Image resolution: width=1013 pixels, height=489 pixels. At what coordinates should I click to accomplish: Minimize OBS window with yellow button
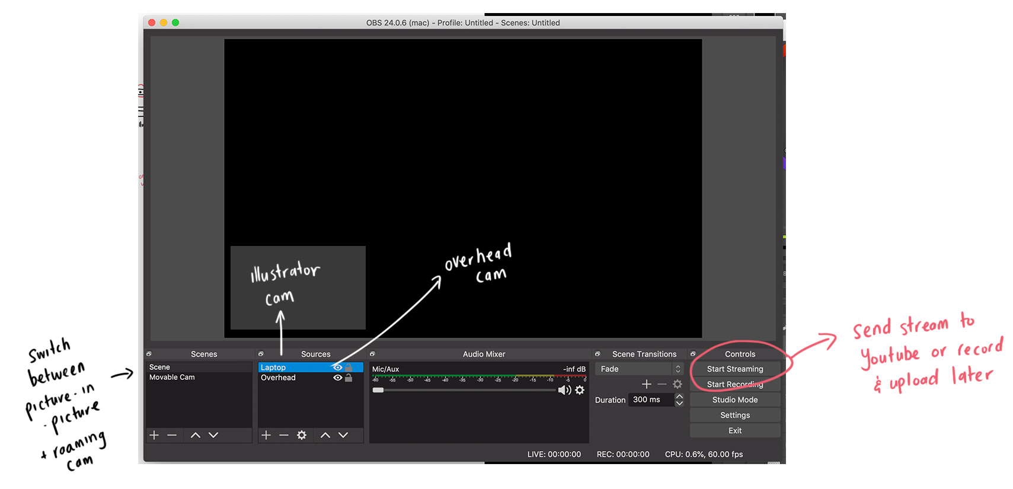164,23
